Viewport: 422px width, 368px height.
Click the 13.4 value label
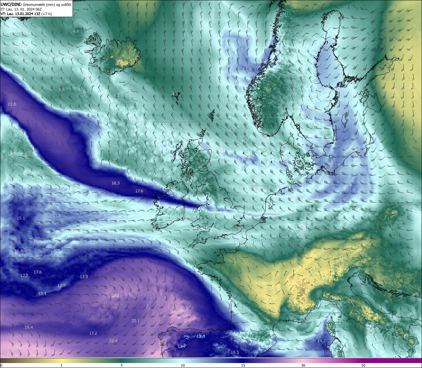pos(42,294)
